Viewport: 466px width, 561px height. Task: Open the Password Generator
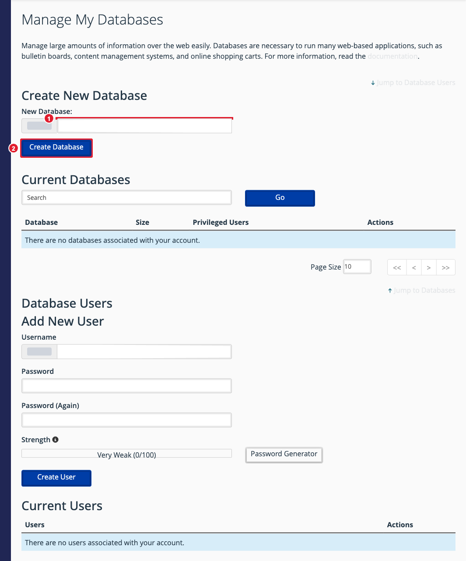tap(284, 454)
